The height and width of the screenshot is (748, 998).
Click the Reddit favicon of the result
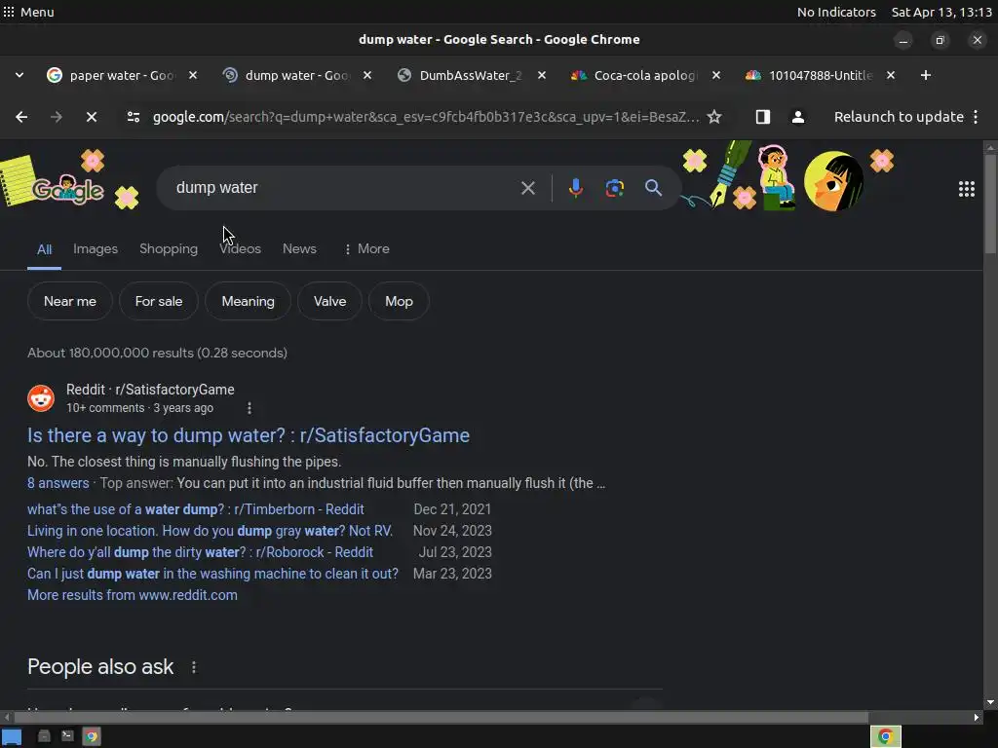pos(41,398)
